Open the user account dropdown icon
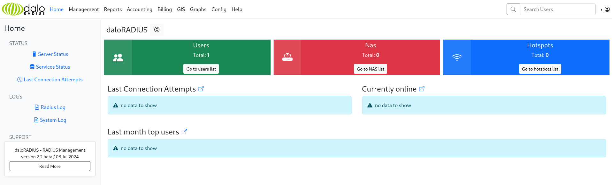 [x=605, y=9]
